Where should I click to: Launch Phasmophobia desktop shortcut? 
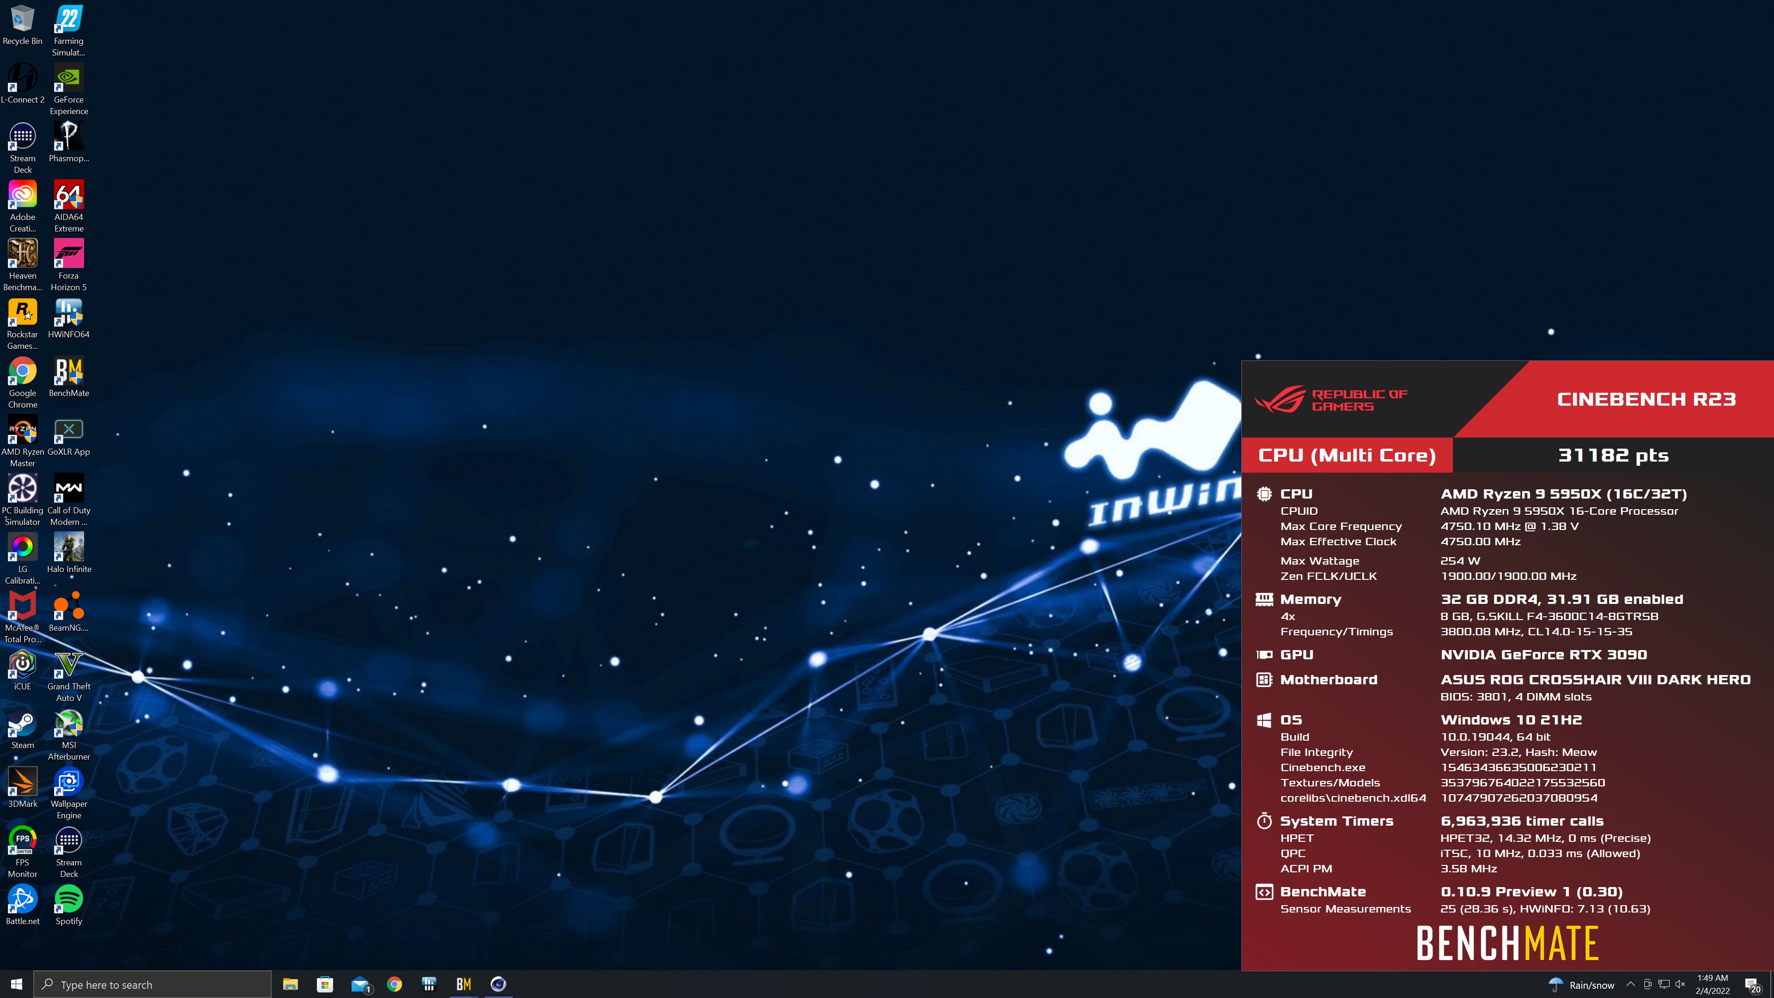tap(69, 142)
